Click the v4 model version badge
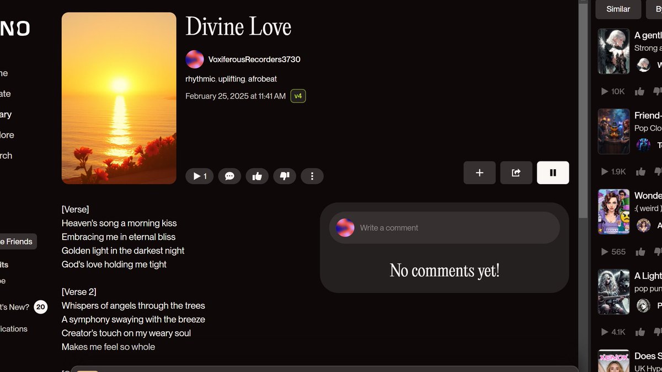The width and height of the screenshot is (662, 372). [298, 96]
